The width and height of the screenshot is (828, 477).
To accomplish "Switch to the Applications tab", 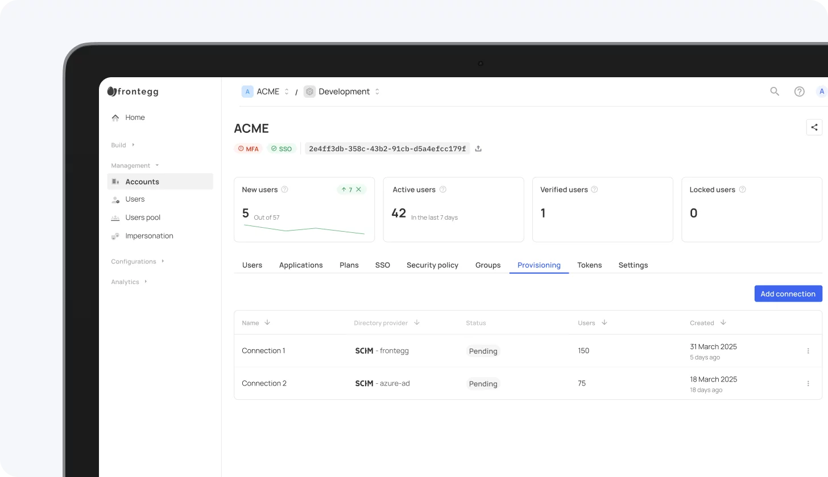I will (301, 265).
